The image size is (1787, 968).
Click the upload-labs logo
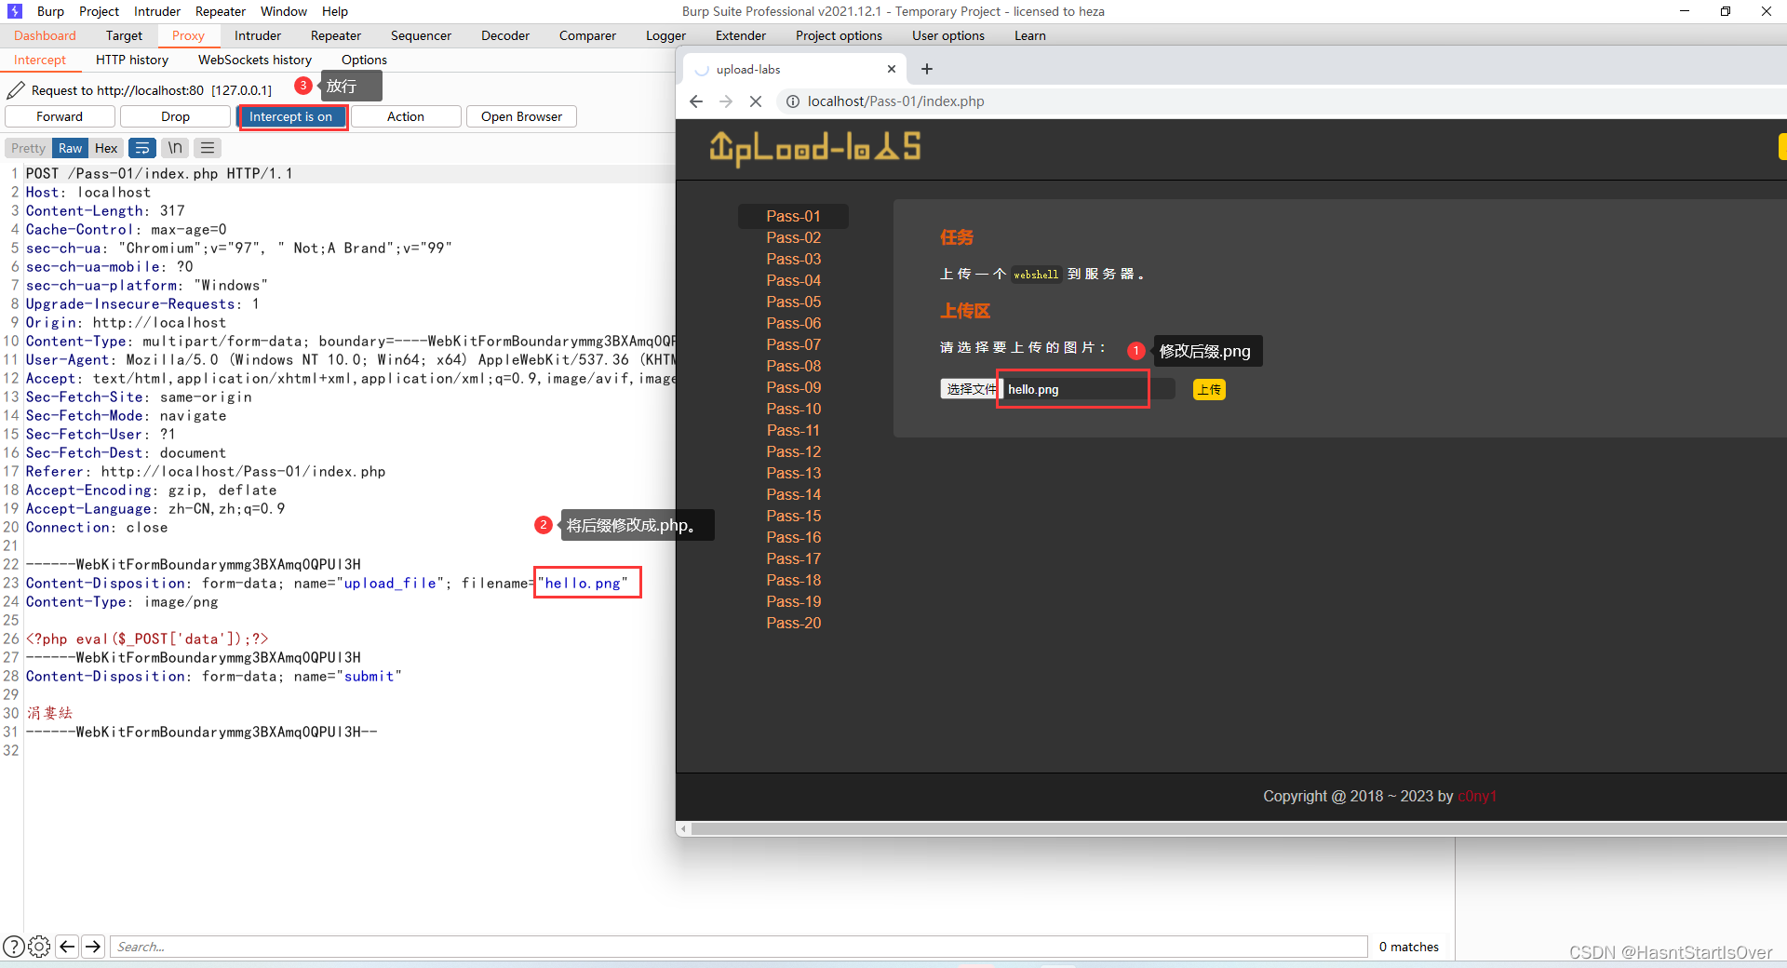(x=815, y=148)
